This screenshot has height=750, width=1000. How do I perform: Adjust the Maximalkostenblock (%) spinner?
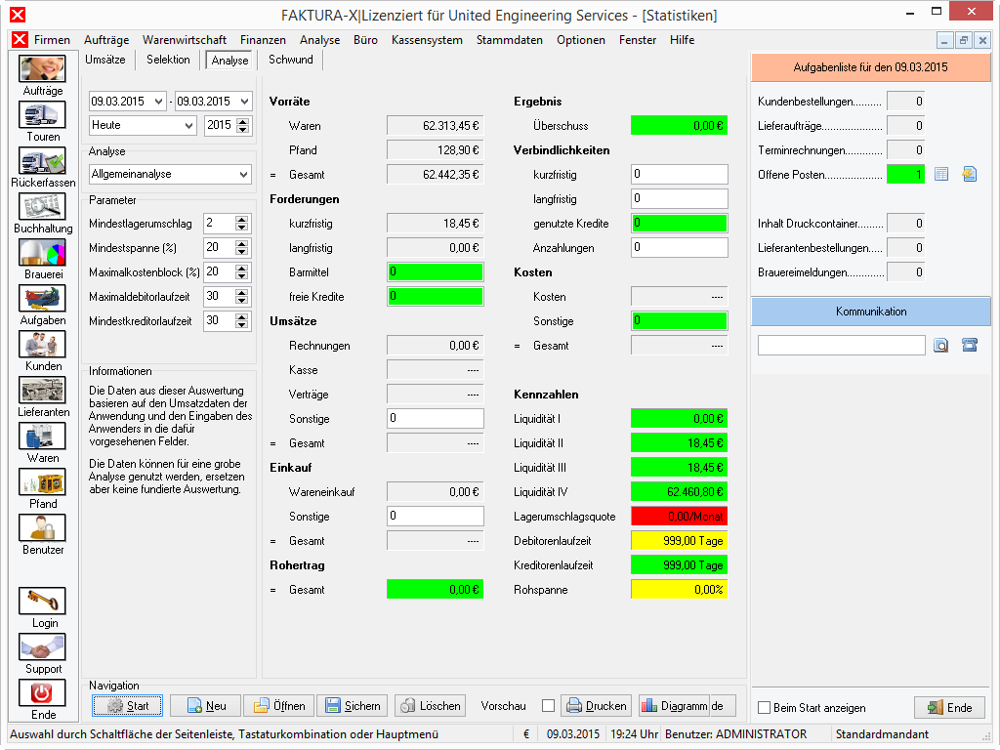coord(241,271)
